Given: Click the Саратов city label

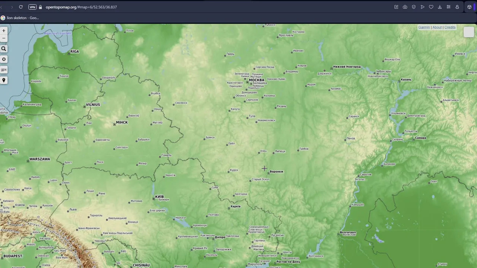Looking at the screenshot, I should [x=366, y=175].
